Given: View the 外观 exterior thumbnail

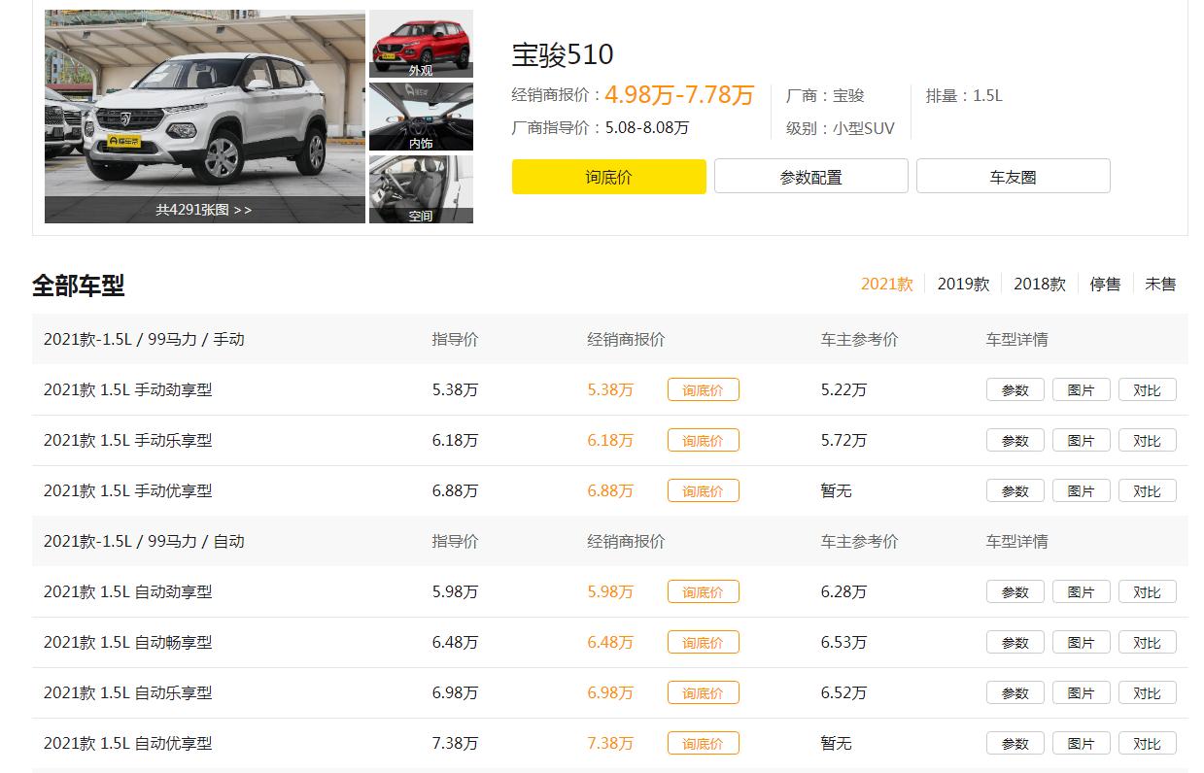Looking at the screenshot, I should tap(421, 44).
